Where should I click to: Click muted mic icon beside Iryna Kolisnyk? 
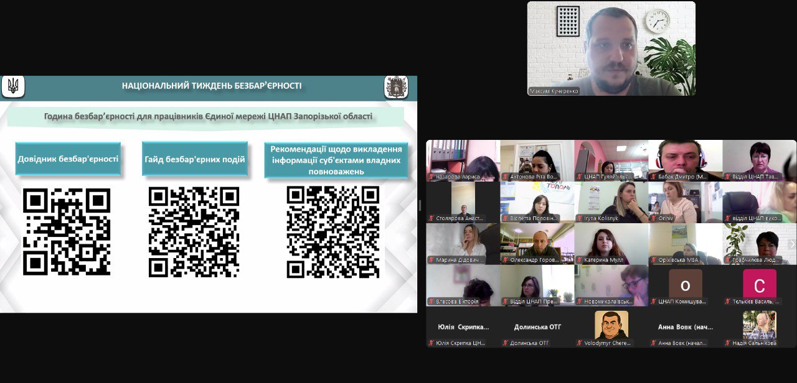tap(580, 219)
